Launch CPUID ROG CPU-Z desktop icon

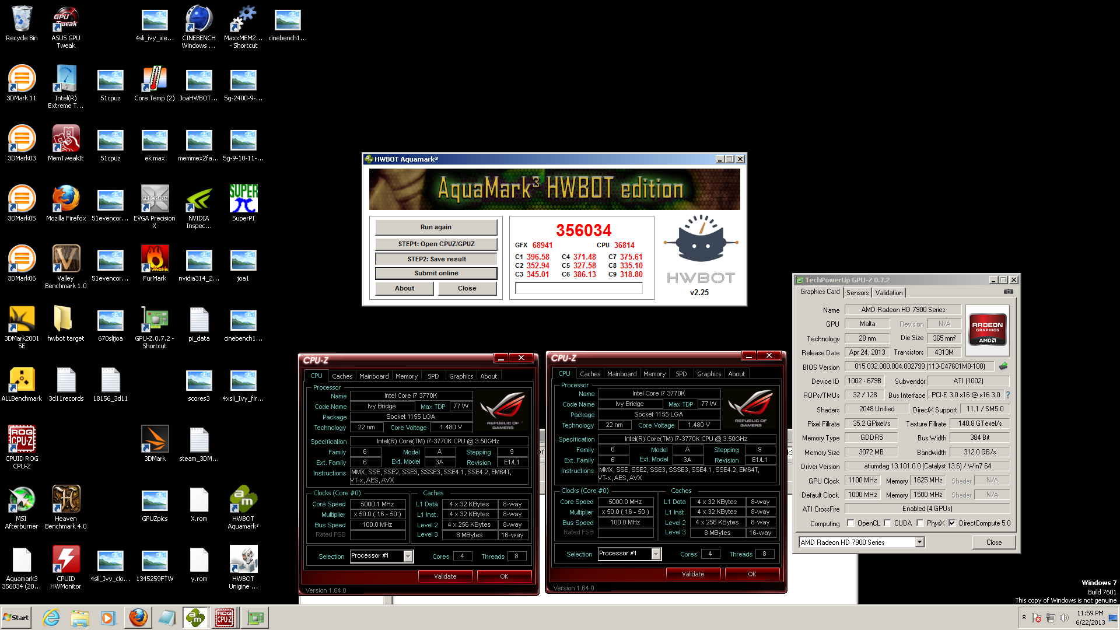[x=22, y=447]
